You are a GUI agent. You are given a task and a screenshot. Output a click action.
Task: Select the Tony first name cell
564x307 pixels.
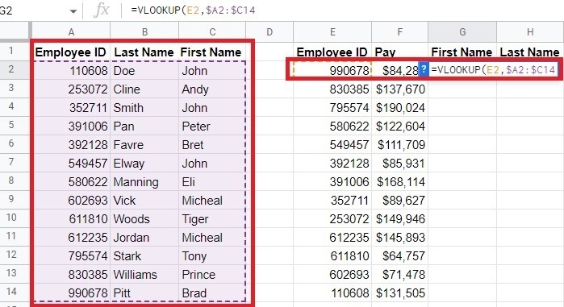pyautogui.click(x=212, y=256)
